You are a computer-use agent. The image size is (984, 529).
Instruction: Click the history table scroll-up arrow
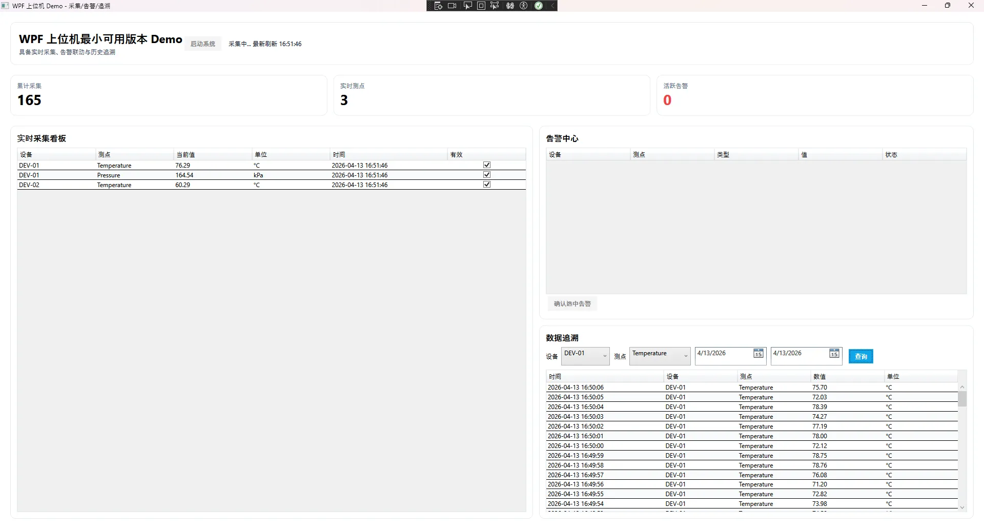coord(962,387)
